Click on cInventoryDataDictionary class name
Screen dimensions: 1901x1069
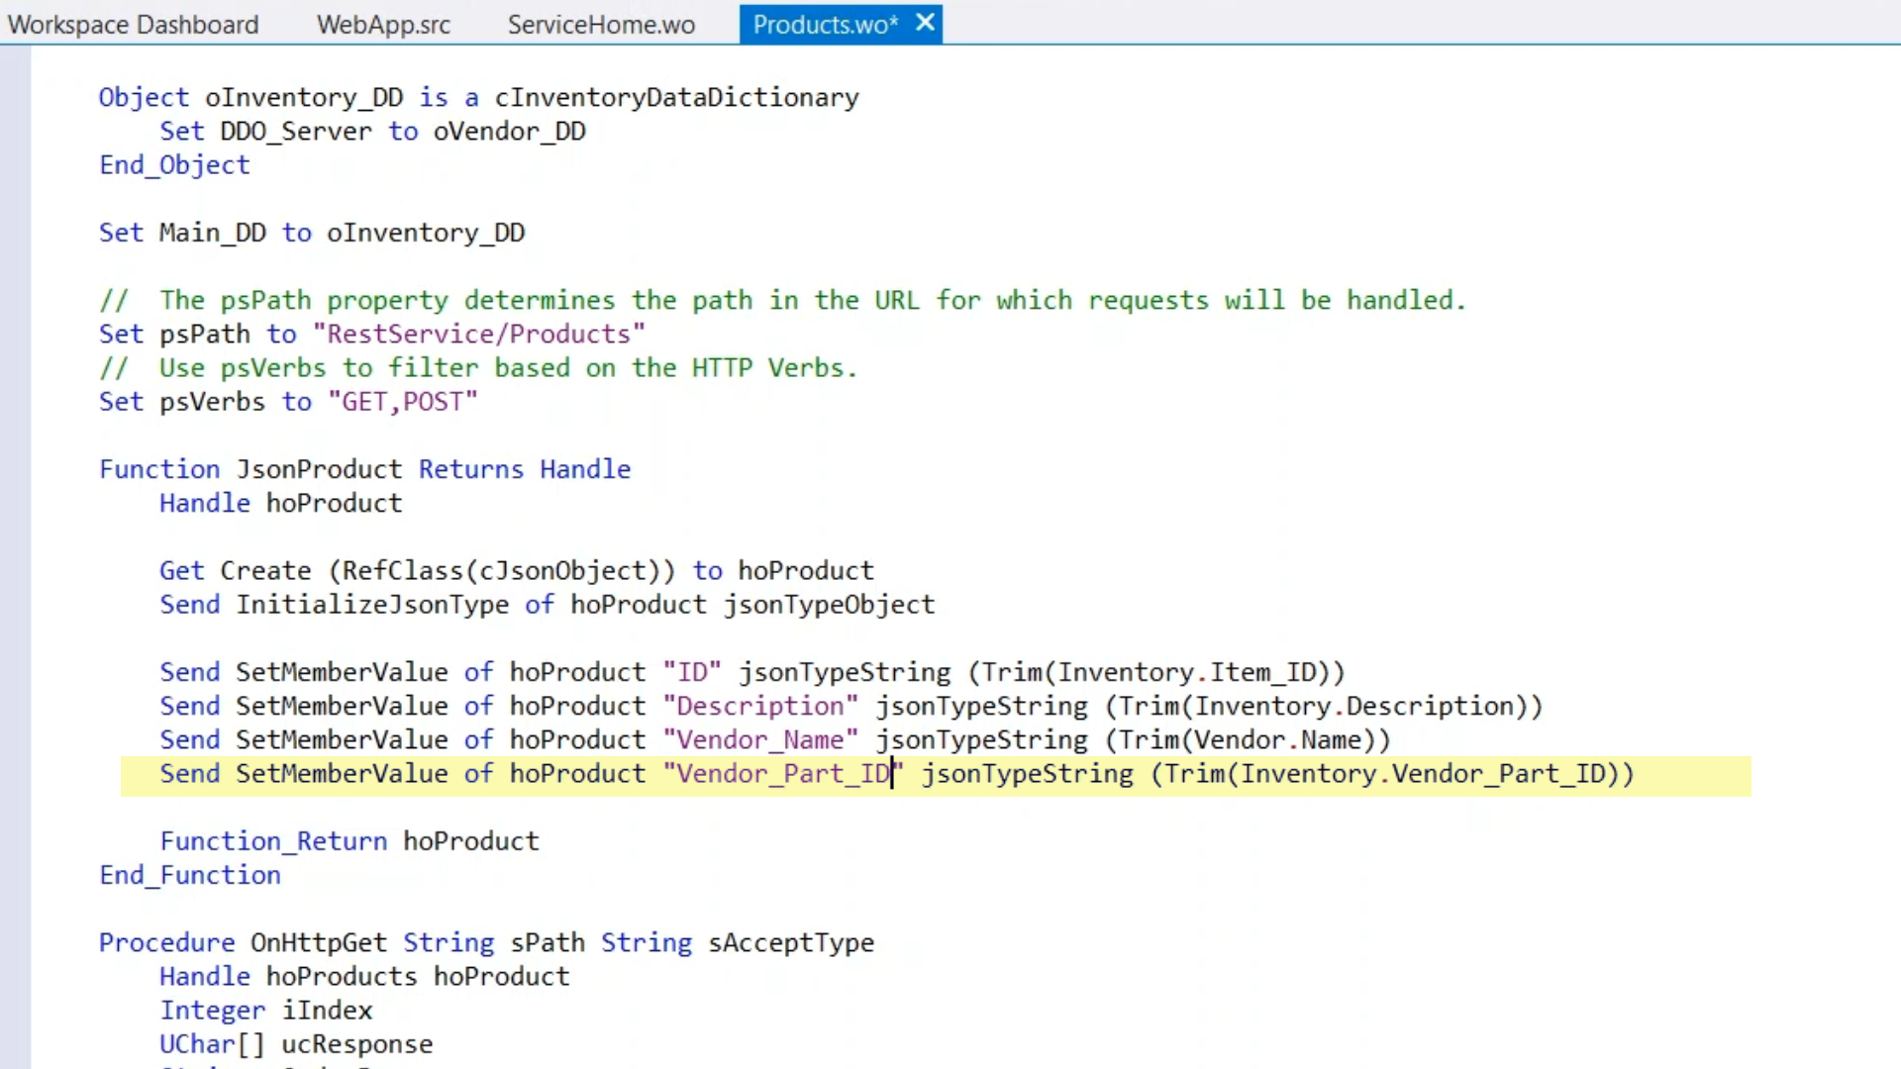[x=676, y=98]
